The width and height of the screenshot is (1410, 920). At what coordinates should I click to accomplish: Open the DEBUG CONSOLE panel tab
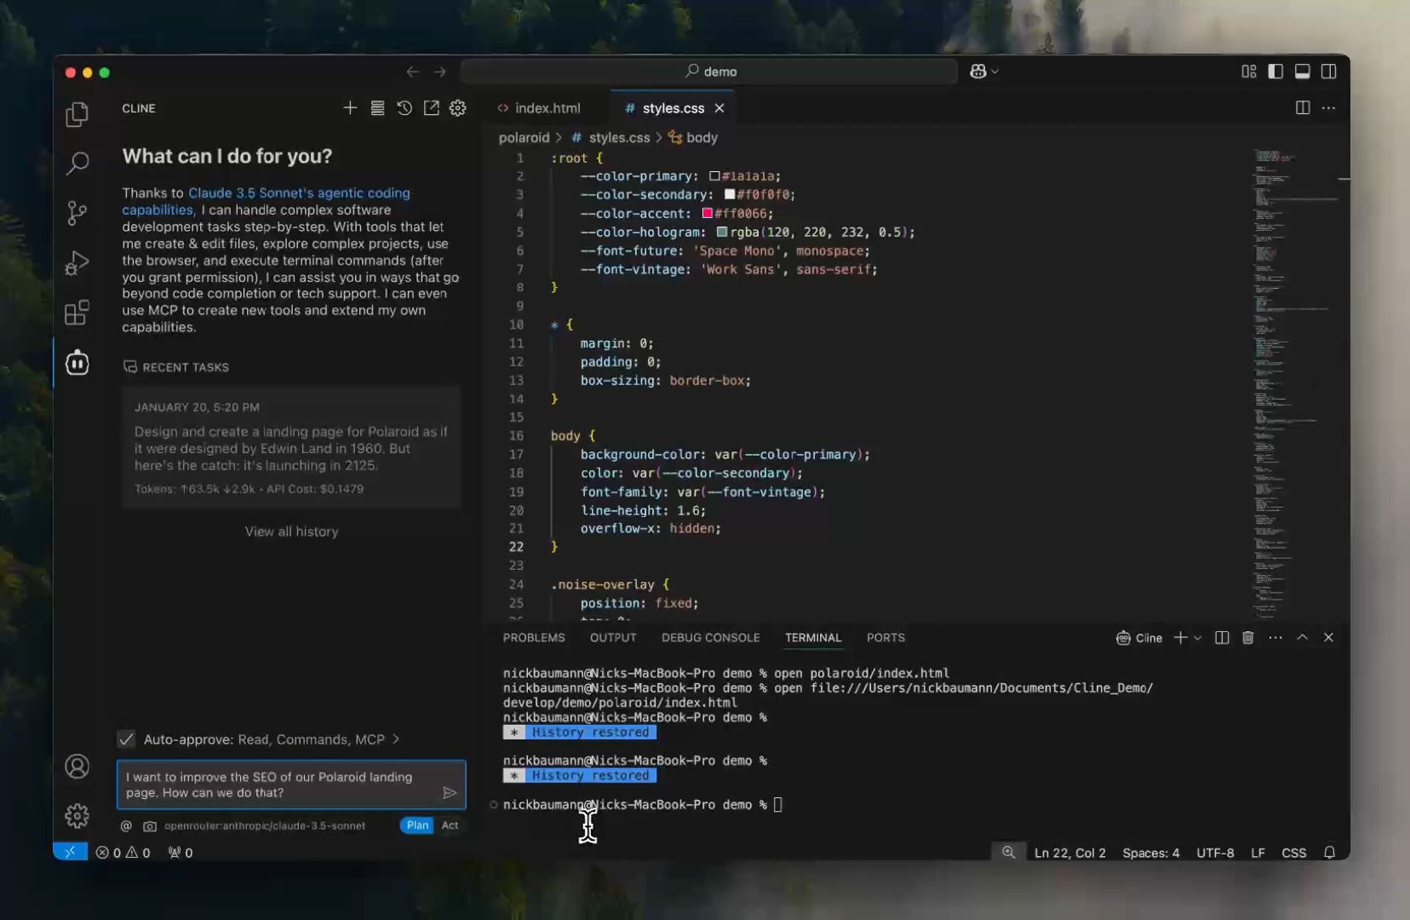[711, 637]
